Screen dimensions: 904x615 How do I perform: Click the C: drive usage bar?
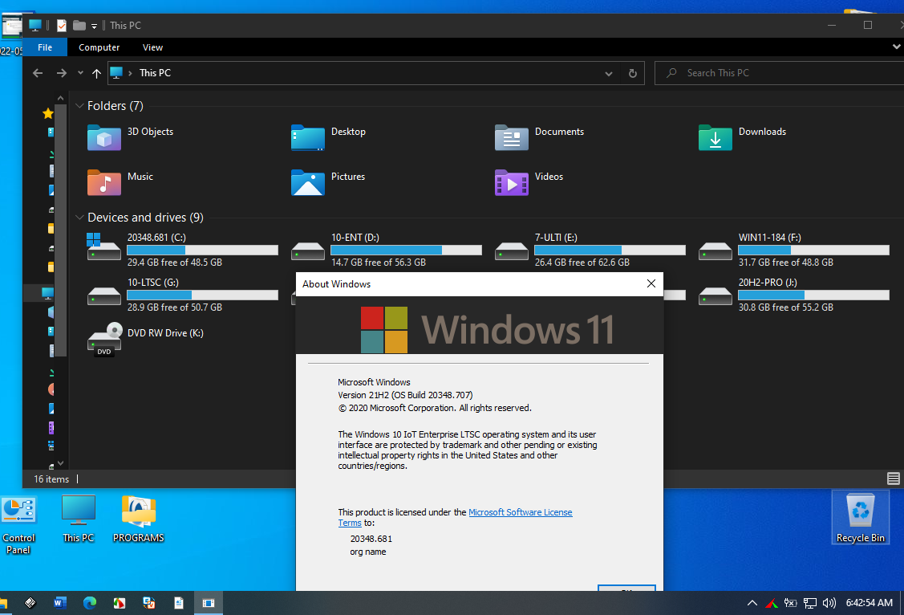tap(202, 250)
